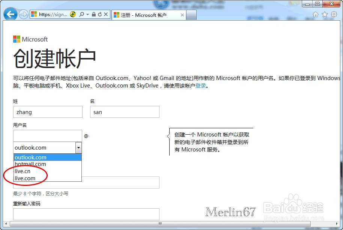Screen dimensions: 343x230
Task: Open the Tools gear icon
Action: pyautogui.click(x=334, y=14)
